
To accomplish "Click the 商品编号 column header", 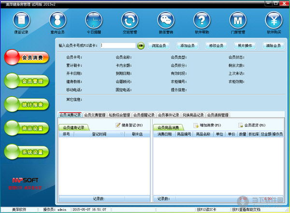I will (184, 134).
